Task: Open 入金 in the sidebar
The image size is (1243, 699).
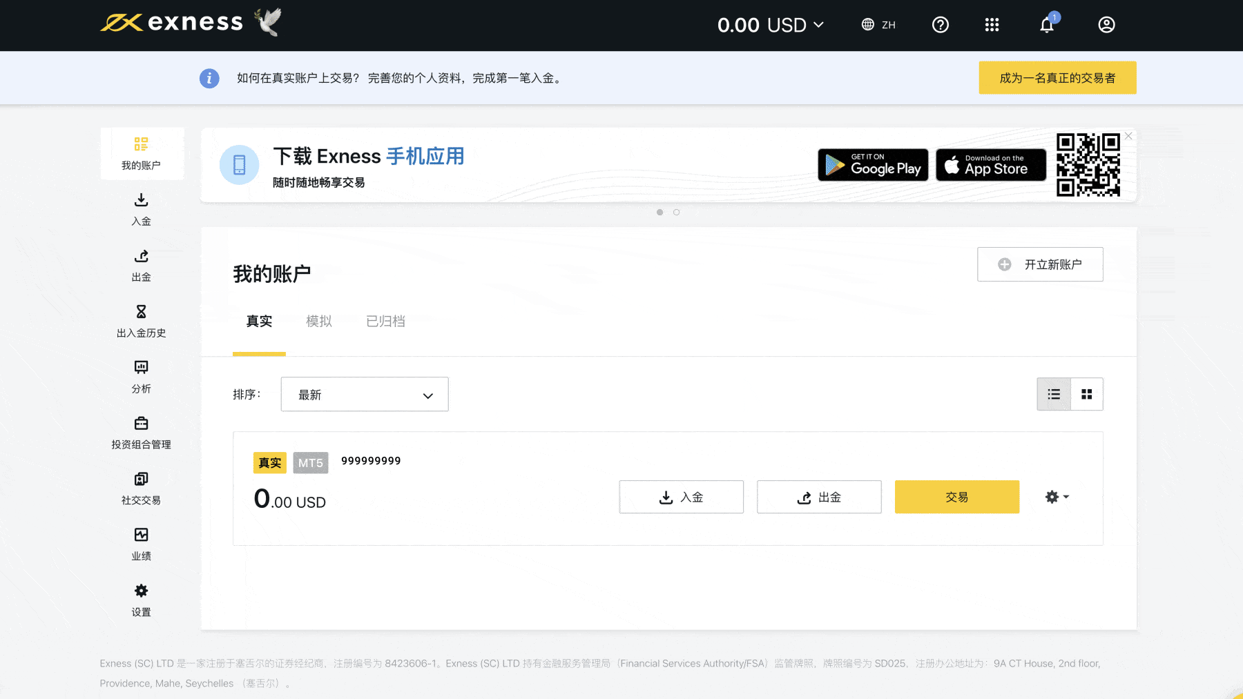Action: point(142,210)
